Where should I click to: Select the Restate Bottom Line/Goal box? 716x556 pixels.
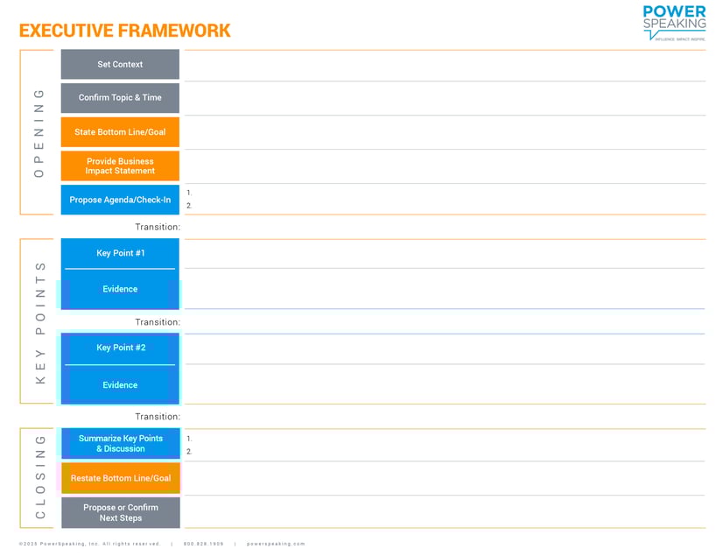[x=119, y=478]
